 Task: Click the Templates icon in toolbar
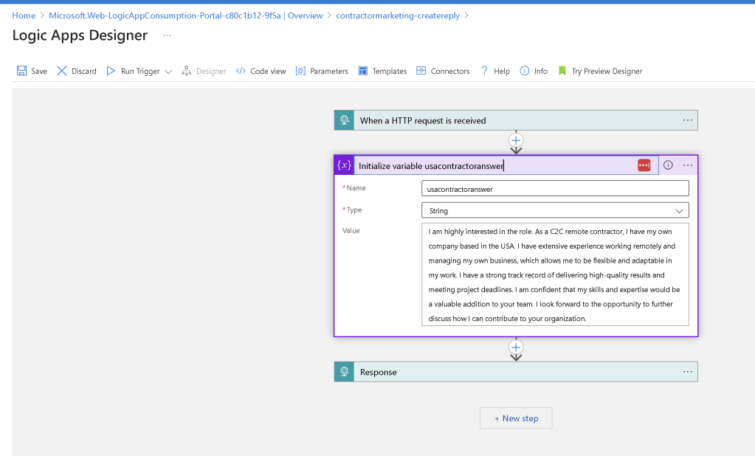pyautogui.click(x=362, y=71)
